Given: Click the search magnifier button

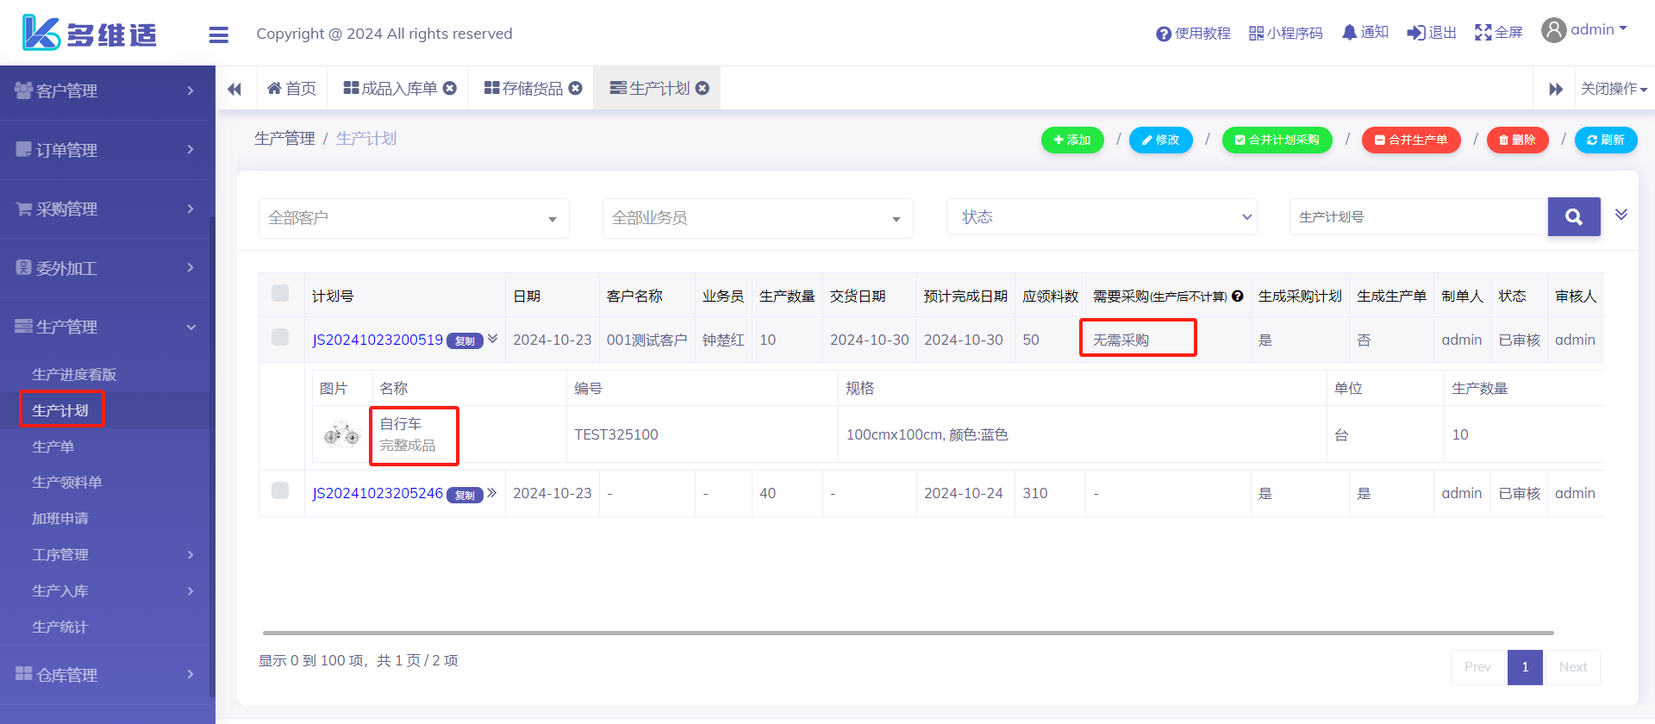Looking at the screenshot, I should [1573, 217].
